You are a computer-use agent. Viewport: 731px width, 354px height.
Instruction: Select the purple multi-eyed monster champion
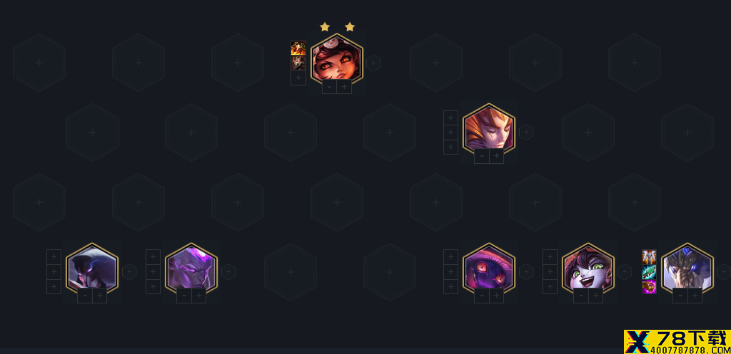(488, 268)
